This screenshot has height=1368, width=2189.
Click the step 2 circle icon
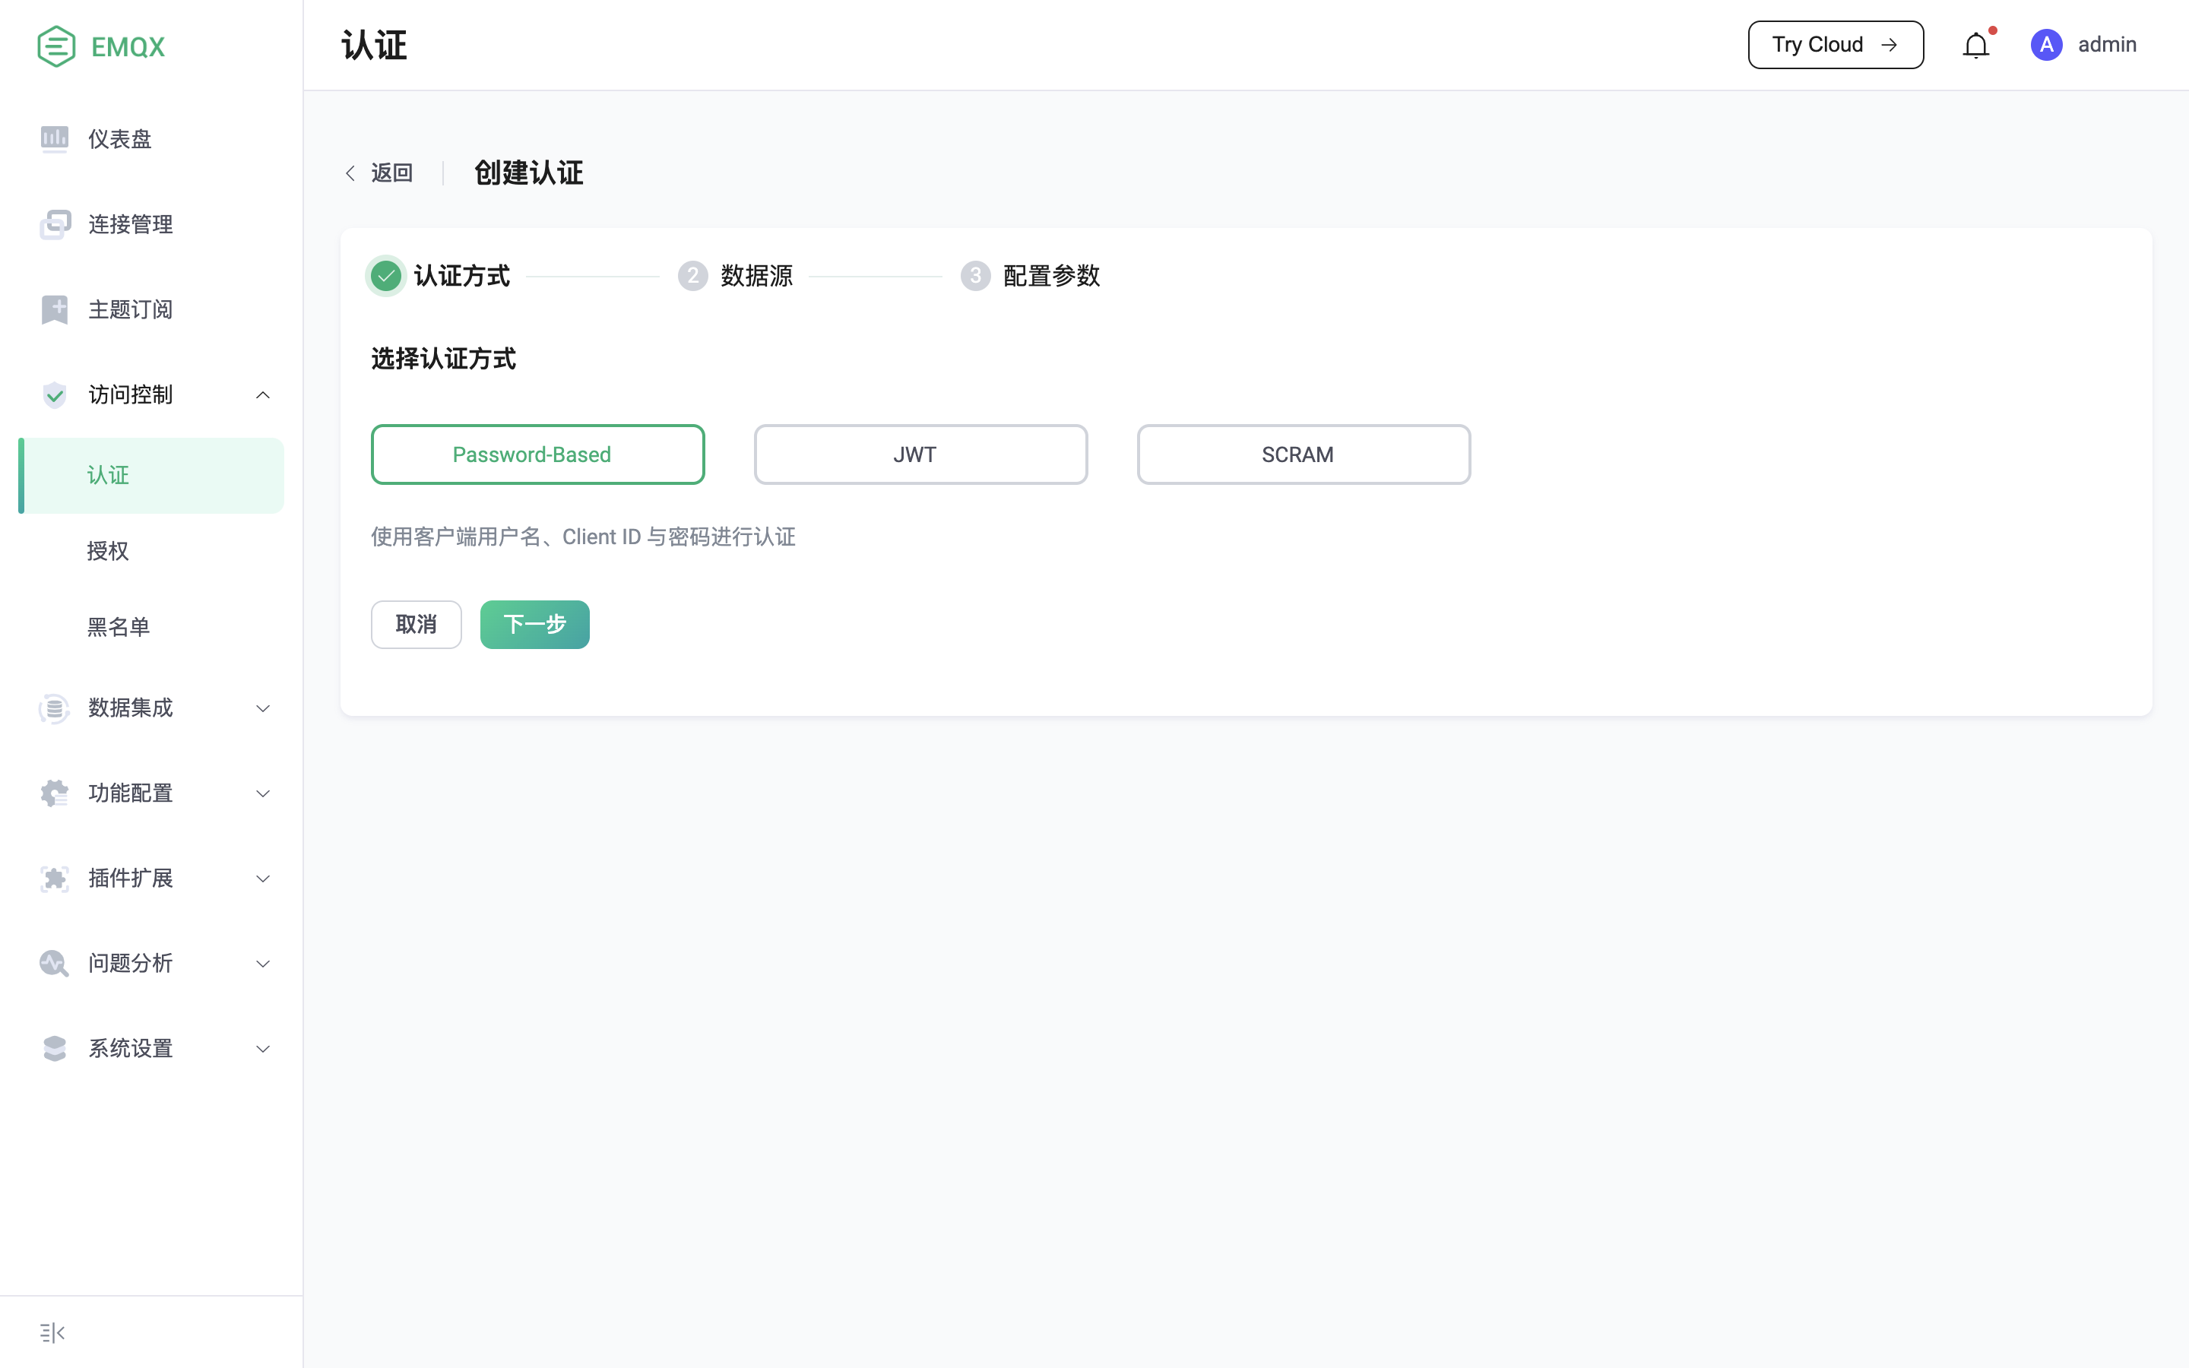point(693,276)
